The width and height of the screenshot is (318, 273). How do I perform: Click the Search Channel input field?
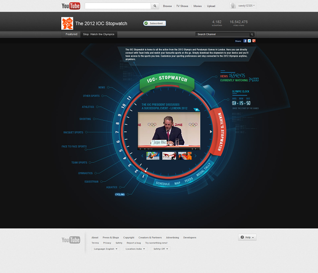coord(223,35)
